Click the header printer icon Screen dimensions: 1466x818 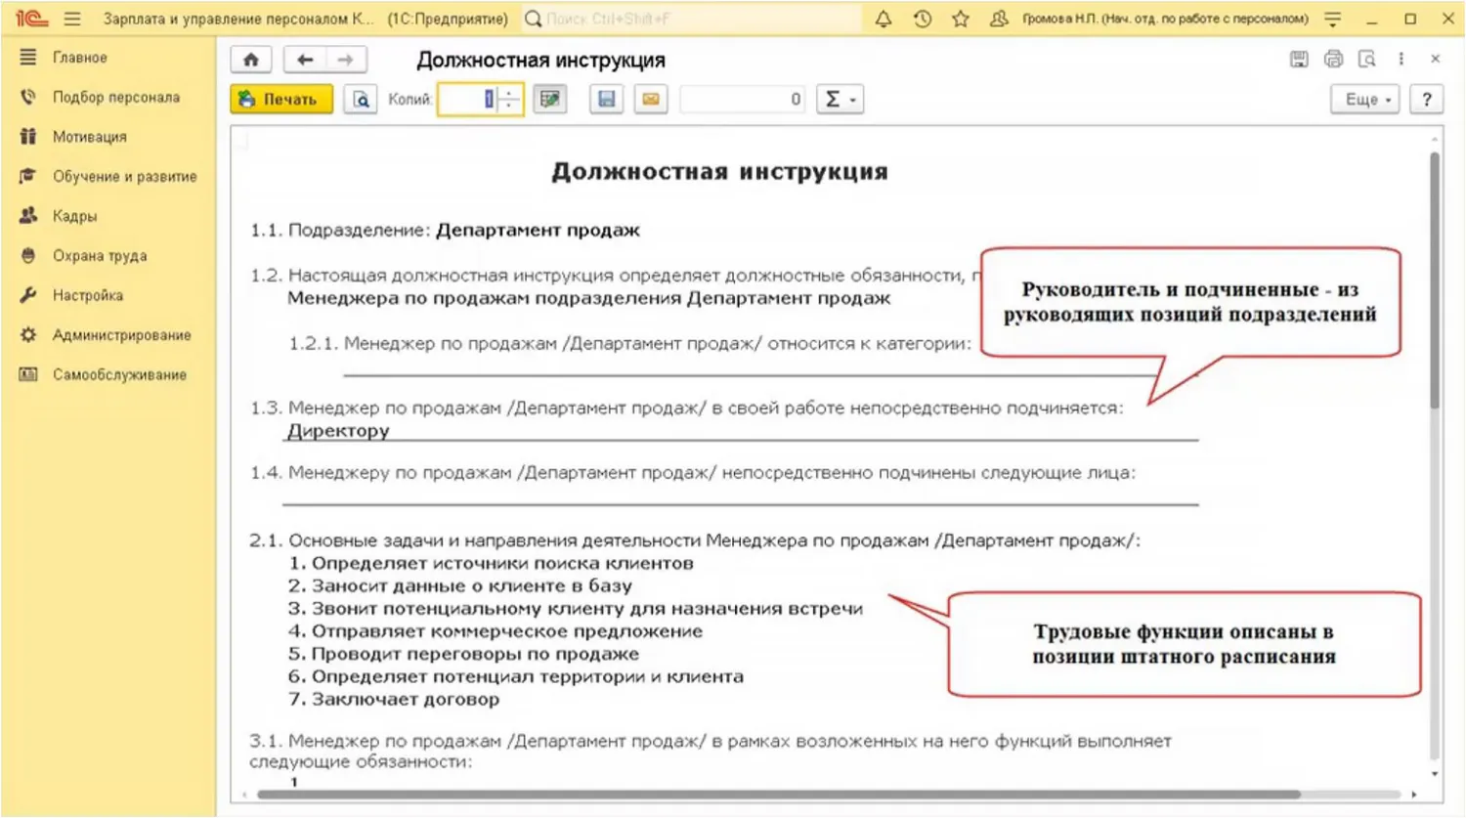point(1333,60)
